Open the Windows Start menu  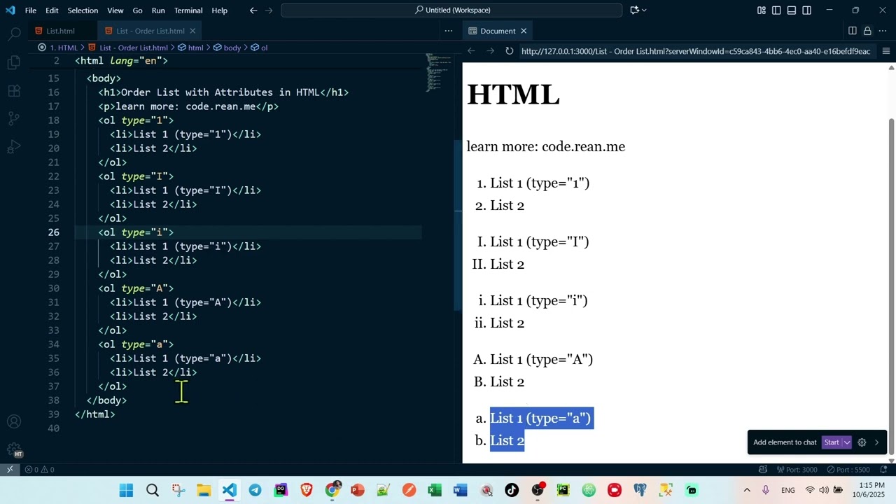coord(126,490)
